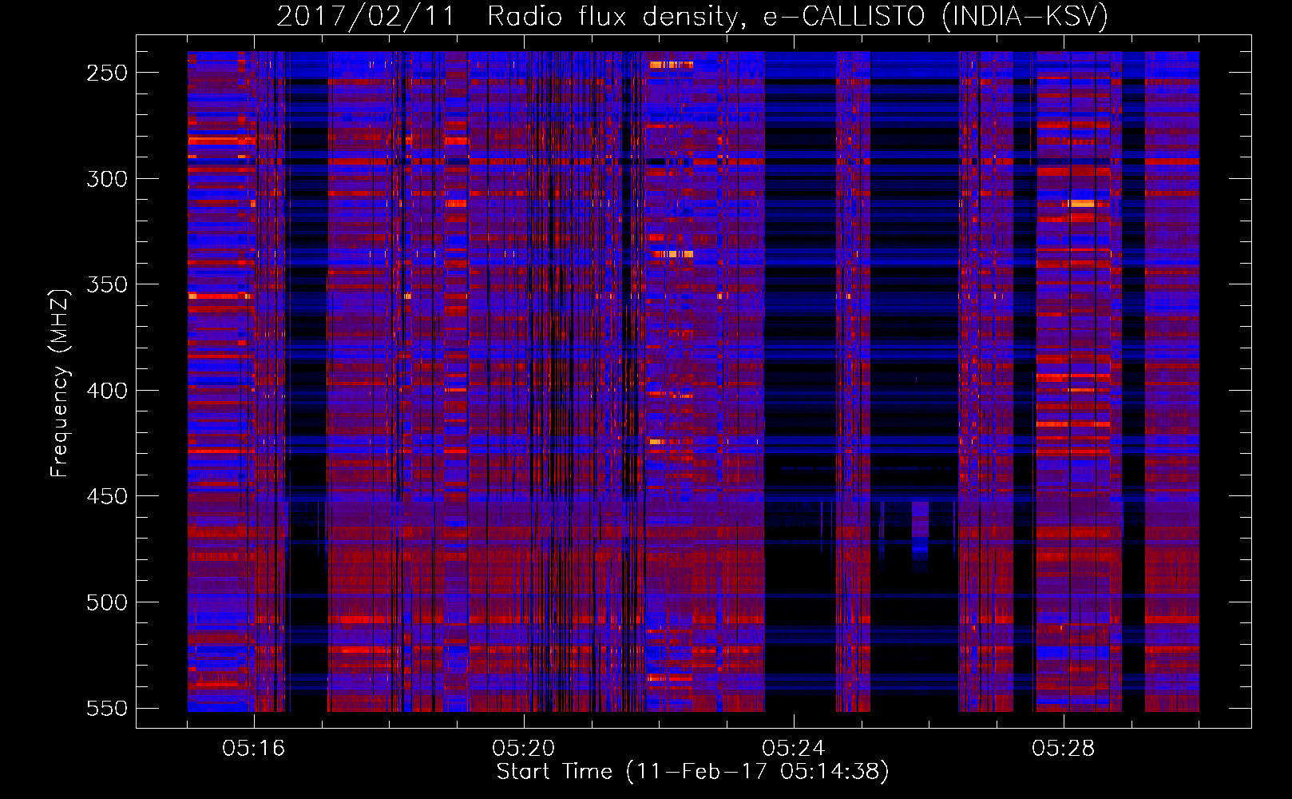Select the 350 frequency tick label
Image resolution: width=1292 pixels, height=799 pixels.
pos(107,284)
